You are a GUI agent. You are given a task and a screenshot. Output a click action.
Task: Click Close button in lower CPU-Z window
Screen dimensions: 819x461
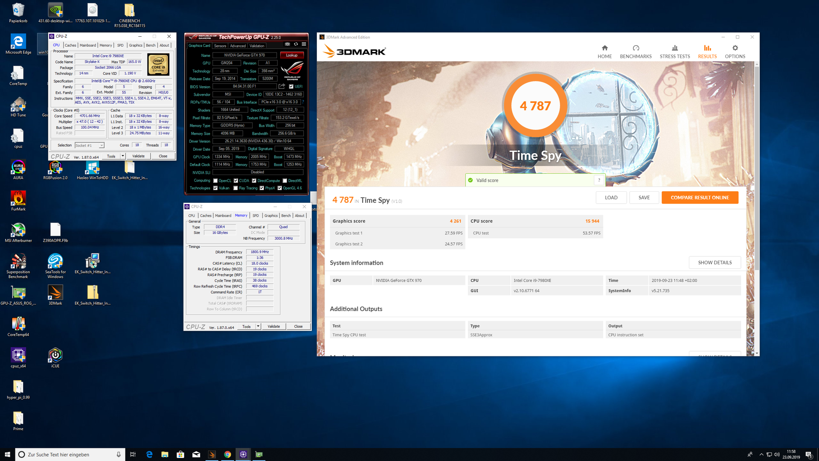(x=298, y=327)
